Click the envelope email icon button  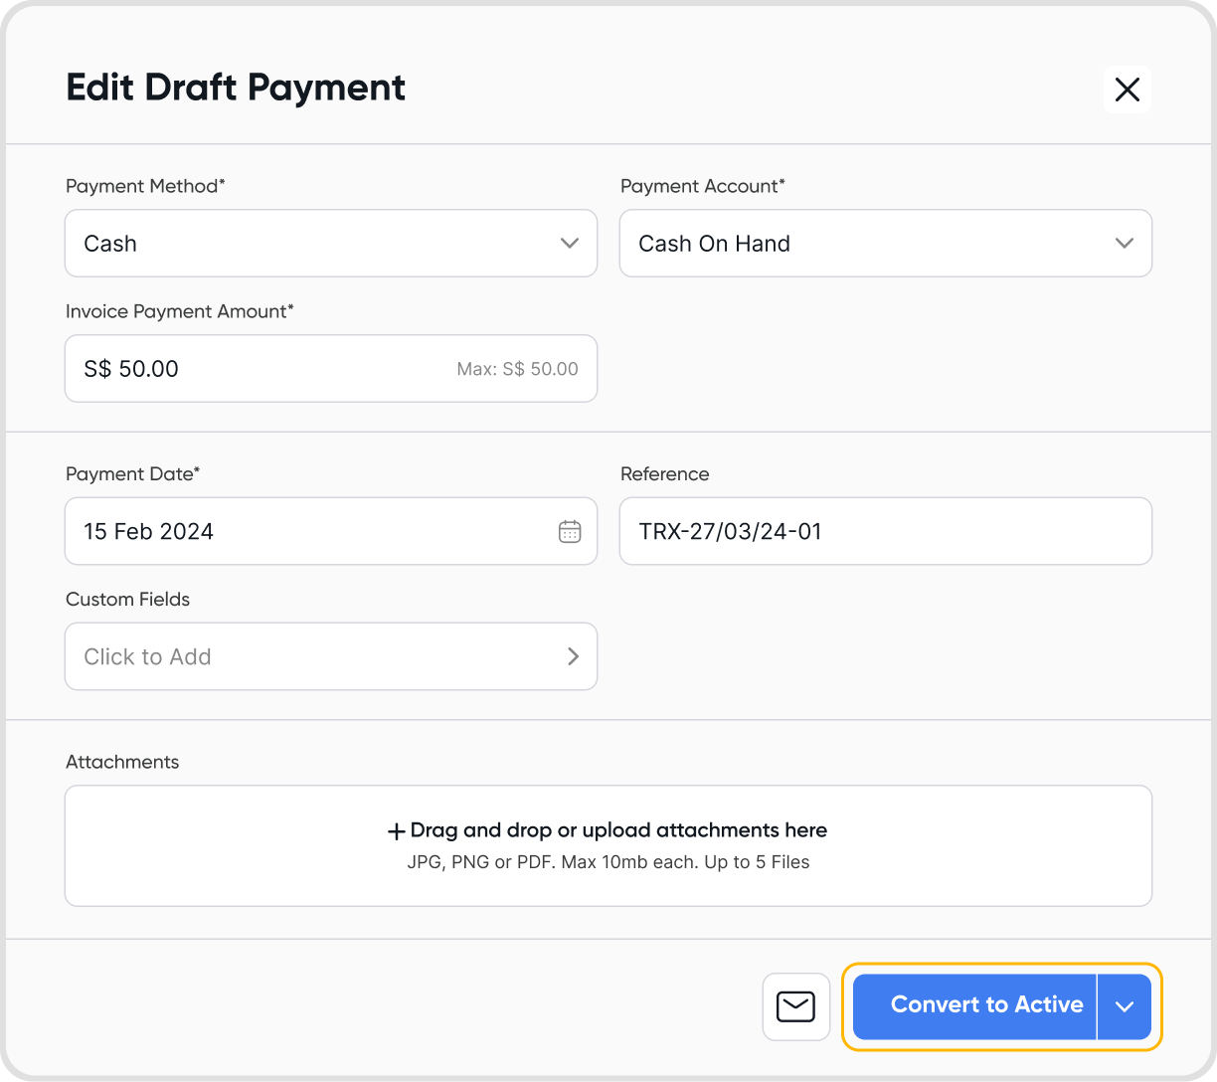[x=795, y=1006]
